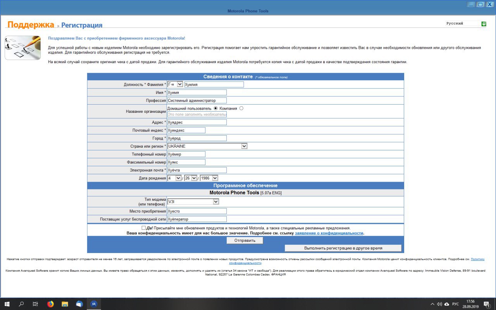Open the Г-н title dropdown
496x310 pixels.
175,84
